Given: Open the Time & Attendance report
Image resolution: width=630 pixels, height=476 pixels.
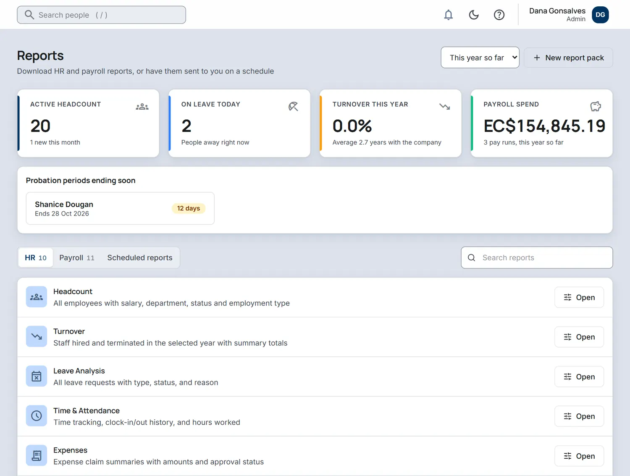Looking at the screenshot, I should click(x=579, y=416).
